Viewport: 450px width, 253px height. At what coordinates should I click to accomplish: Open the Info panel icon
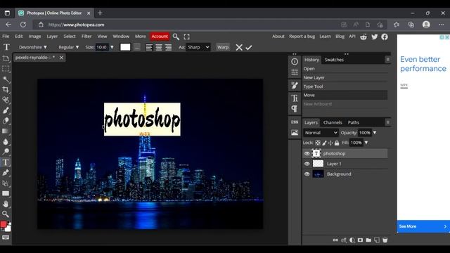click(x=295, y=62)
